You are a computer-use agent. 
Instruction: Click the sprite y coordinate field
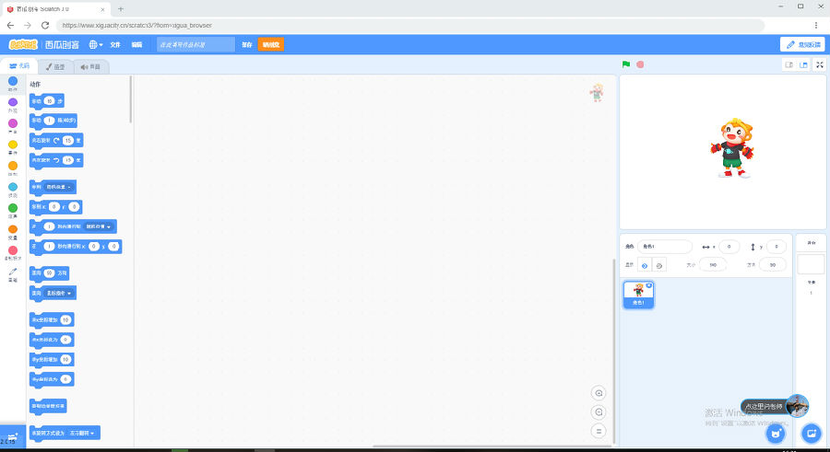pyautogui.click(x=776, y=247)
